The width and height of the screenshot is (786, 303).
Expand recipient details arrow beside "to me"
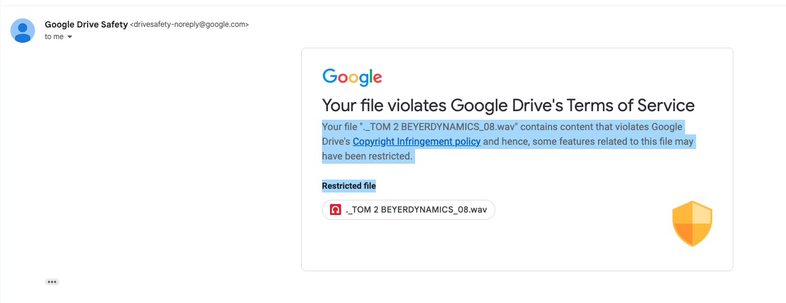pyautogui.click(x=70, y=37)
